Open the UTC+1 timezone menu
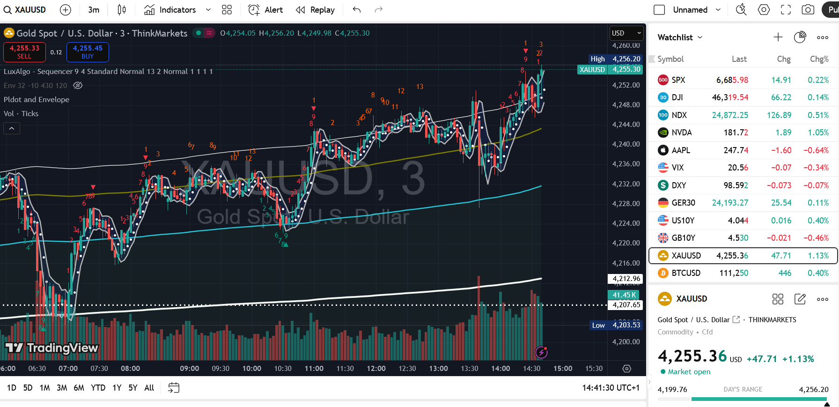Image resolution: width=839 pixels, height=407 pixels. pos(611,388)
